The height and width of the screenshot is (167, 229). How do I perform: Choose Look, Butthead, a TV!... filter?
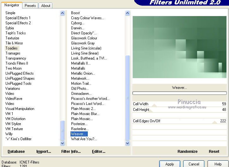coord(89,58)
